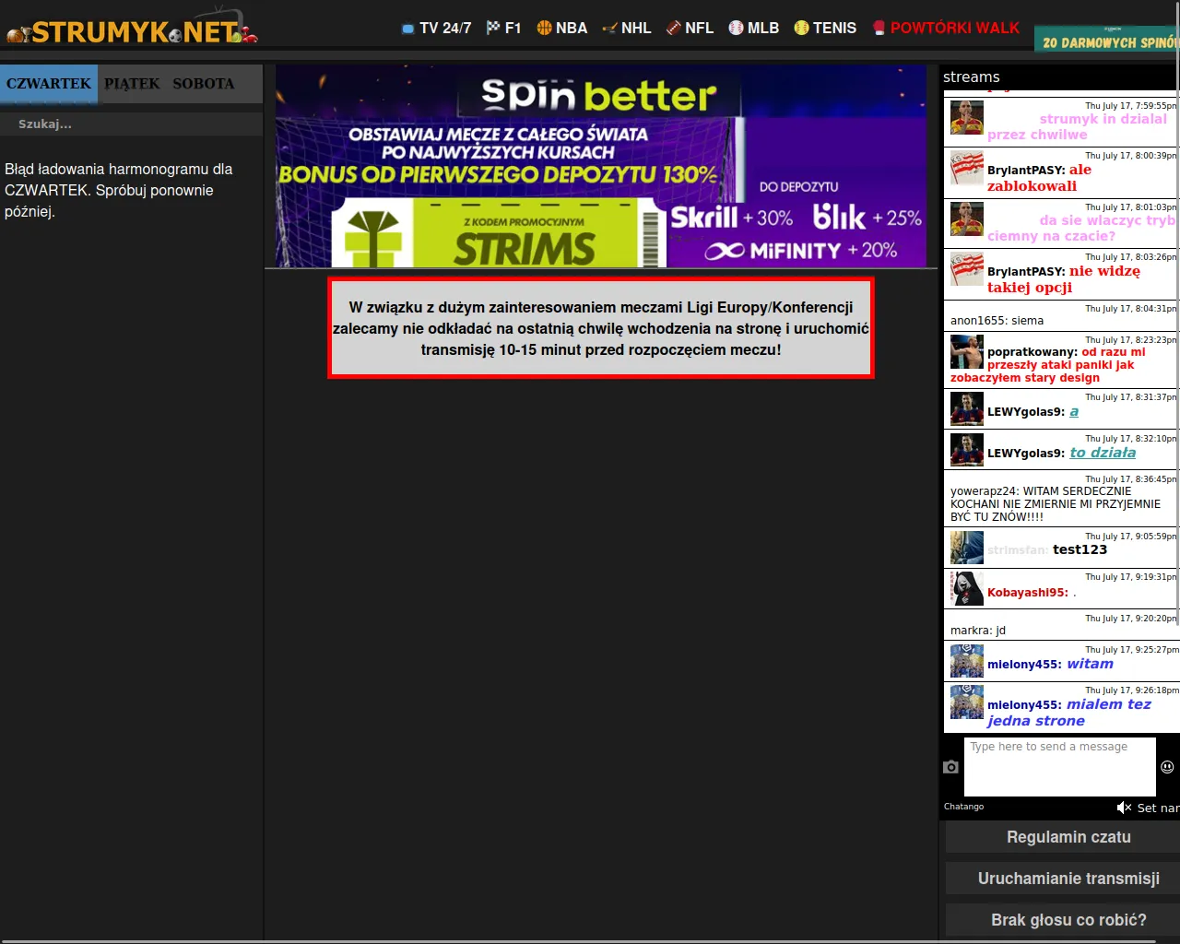Screen dimensions: 1180x944
Task: Click the 'to działa' link from LEWYgolas9
Action: coord(1103,453)
